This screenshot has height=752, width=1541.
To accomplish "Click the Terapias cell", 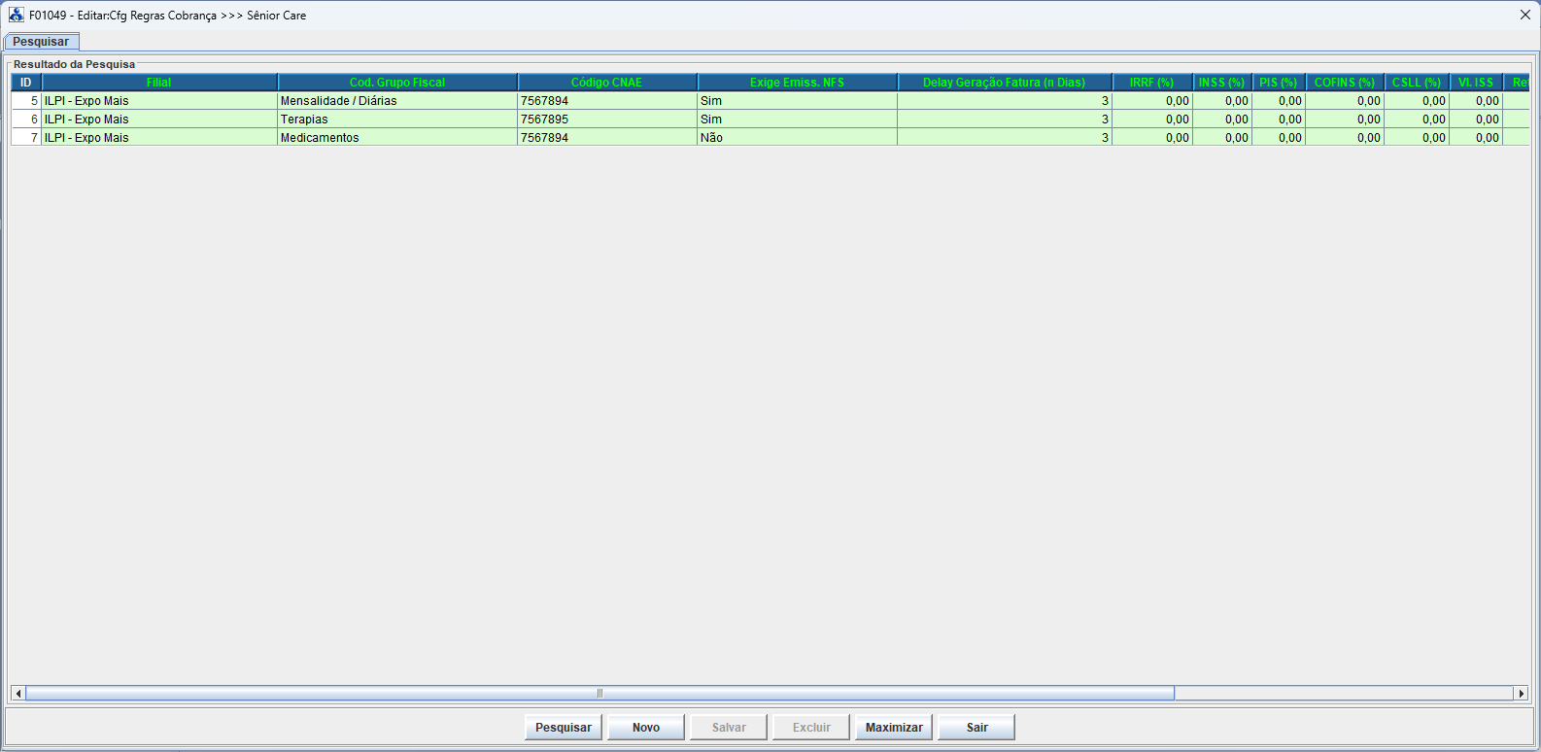I will coord(397,120).
